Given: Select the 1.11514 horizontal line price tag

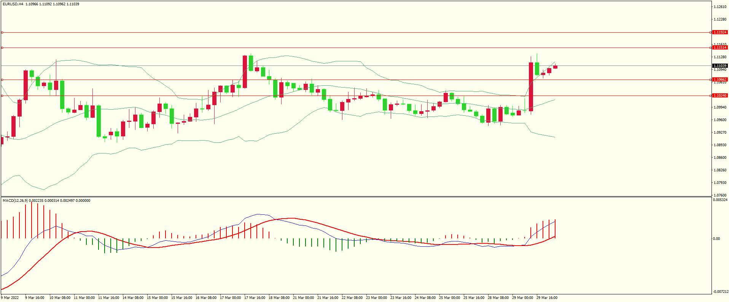Looking at the screenshot, I should [720, 48].
